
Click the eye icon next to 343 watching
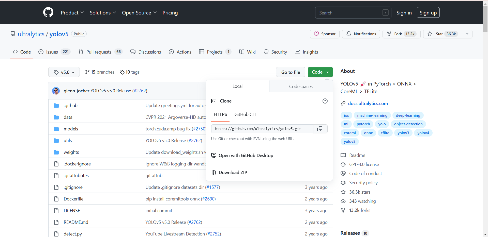tap(343, 201)
